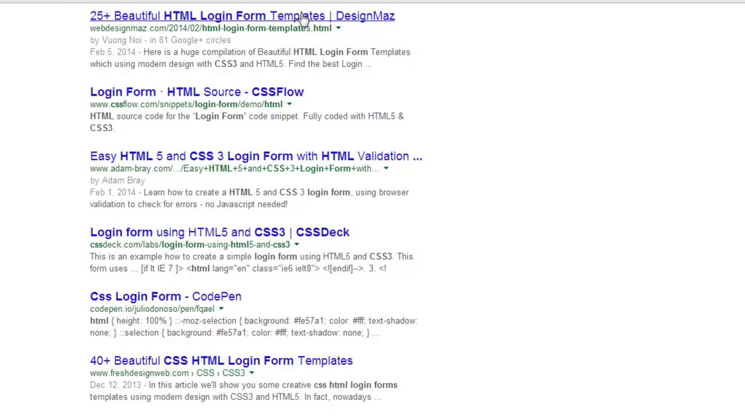Click the 'by Adam Bray' author text
The image size is (745, 419).
coord(118,180)
